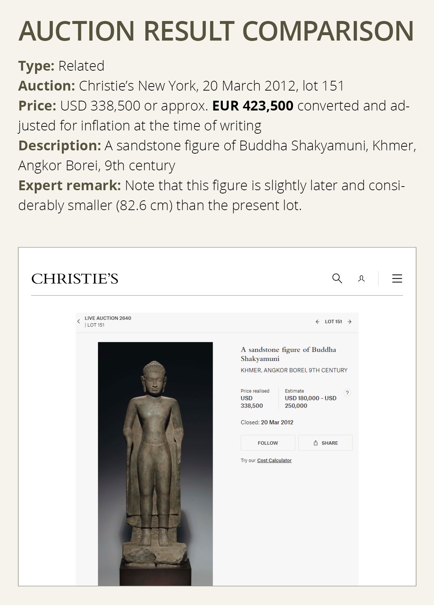Open the Estimate help question mark

point(347,392)
